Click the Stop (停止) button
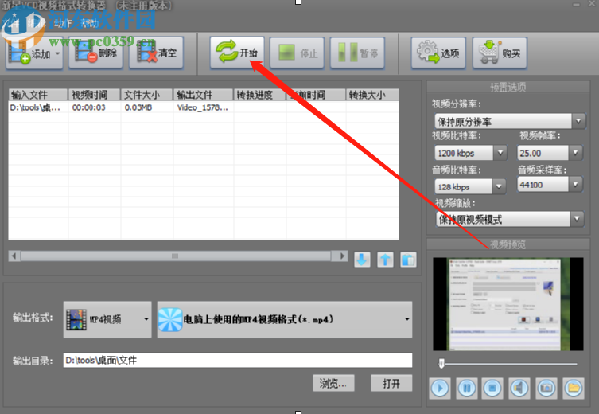 [297, 53]
